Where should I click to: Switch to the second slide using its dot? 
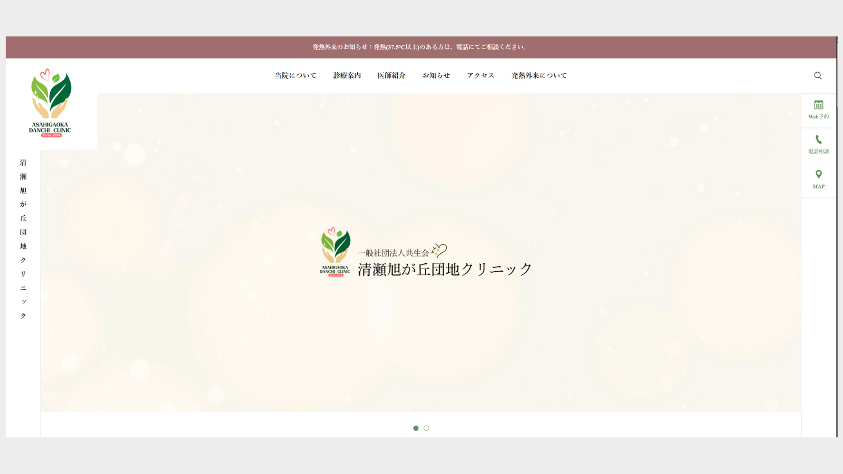pyautogui.click(x=427, y=428)
